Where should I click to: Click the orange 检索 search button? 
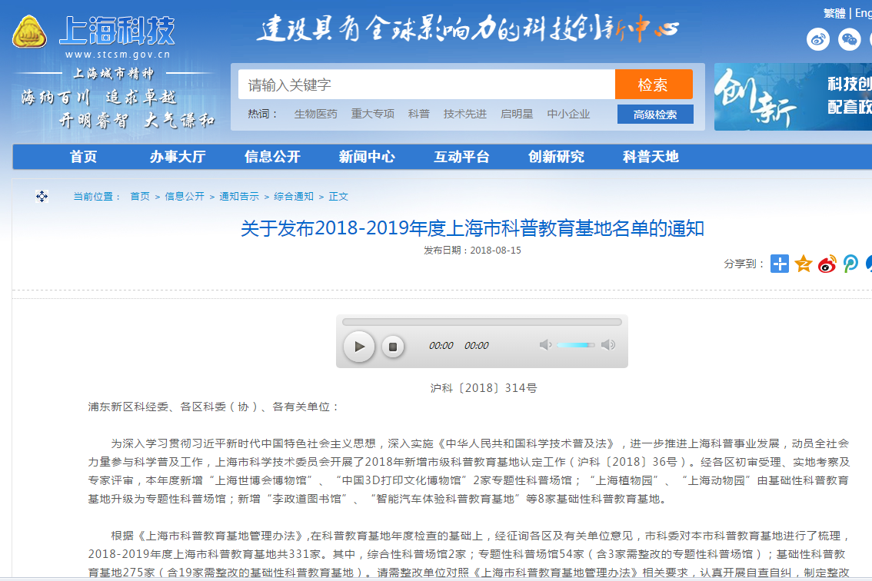pos(653,85)
